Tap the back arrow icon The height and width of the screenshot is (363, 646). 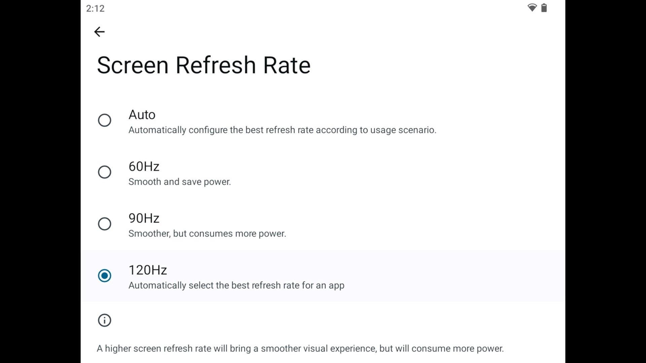[99, 32]
